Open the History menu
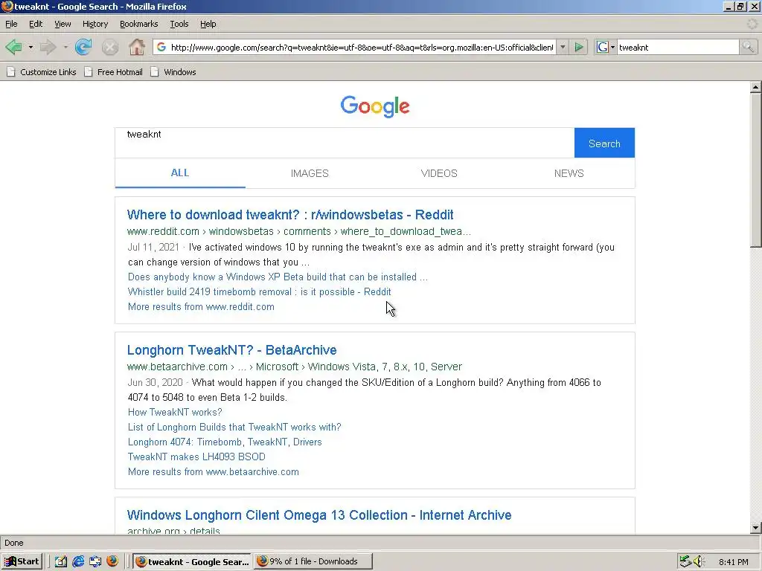 pyautogui.click(x=95, y=24)
